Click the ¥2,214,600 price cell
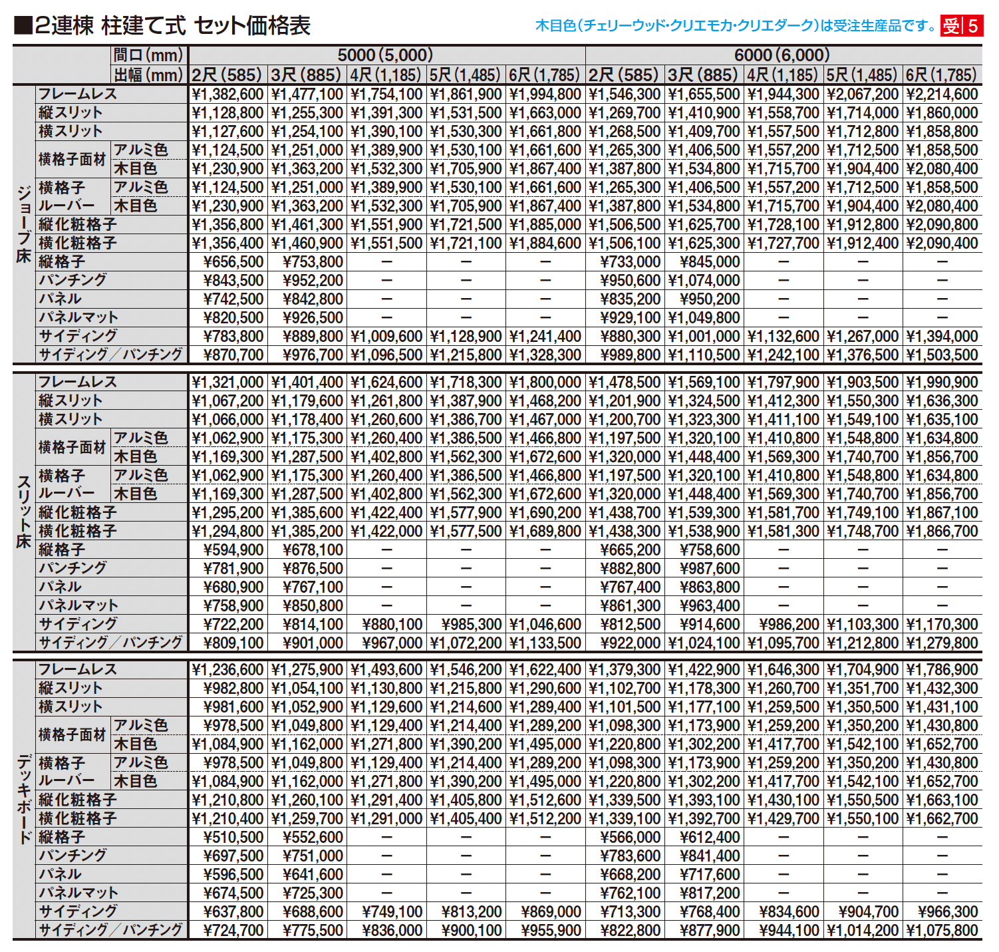Screen dimensions: 999x952 pos(942,94)
